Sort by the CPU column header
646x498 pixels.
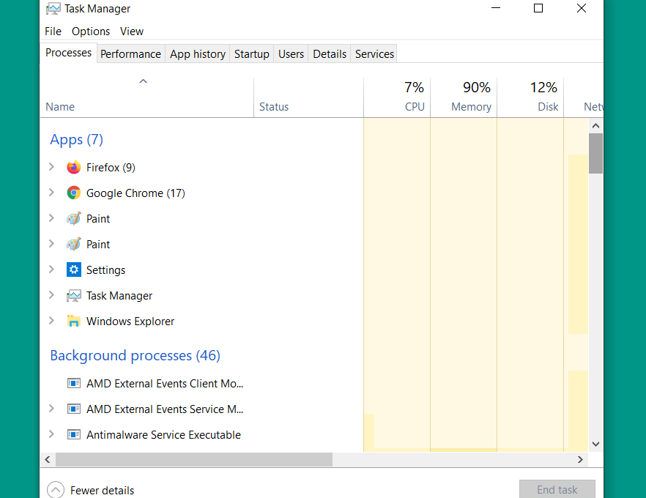(397, 97)
